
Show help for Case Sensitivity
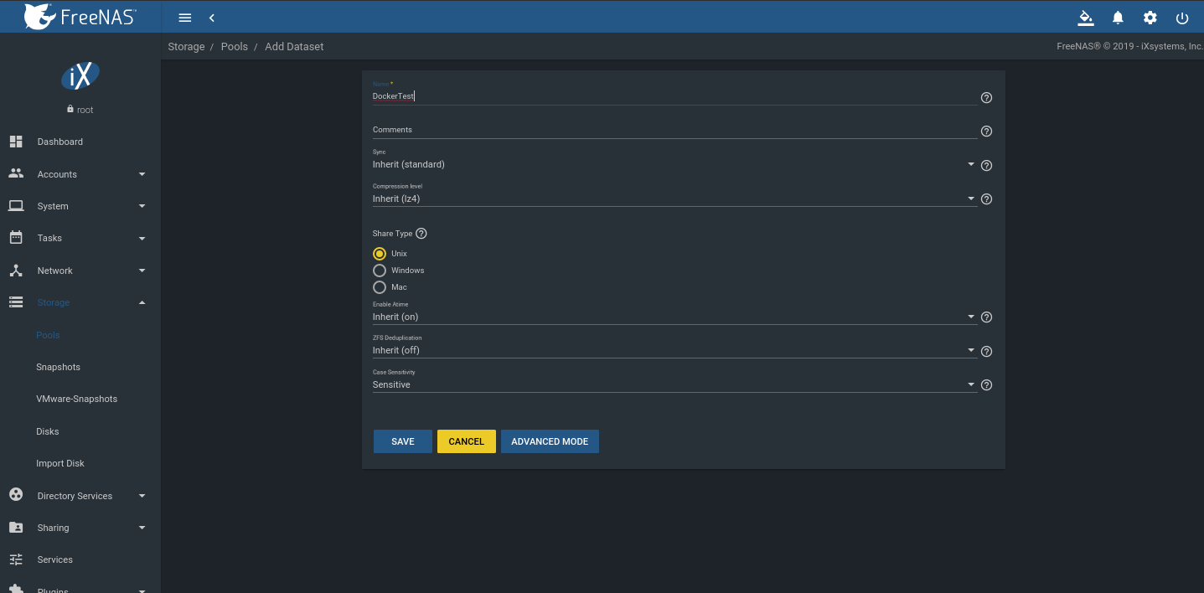986,385
